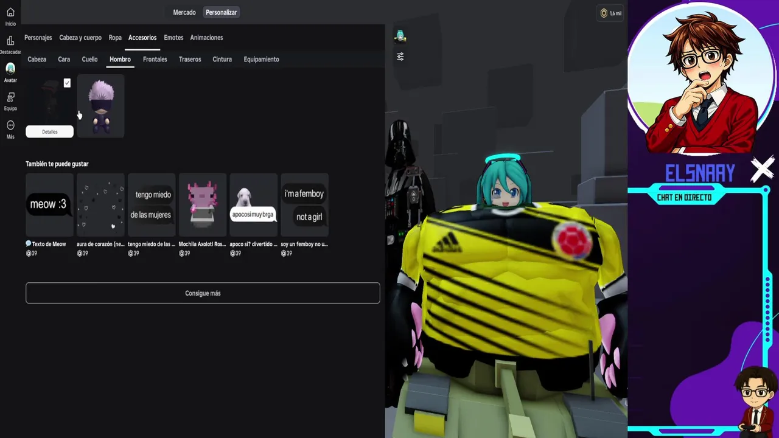Click the 'soy un femboy no u...' item name
Viewport: 779px width, 438px height.
(x=304, y=244)
